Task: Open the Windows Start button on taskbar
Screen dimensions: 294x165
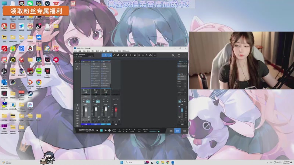Action: tap(122, 162)
